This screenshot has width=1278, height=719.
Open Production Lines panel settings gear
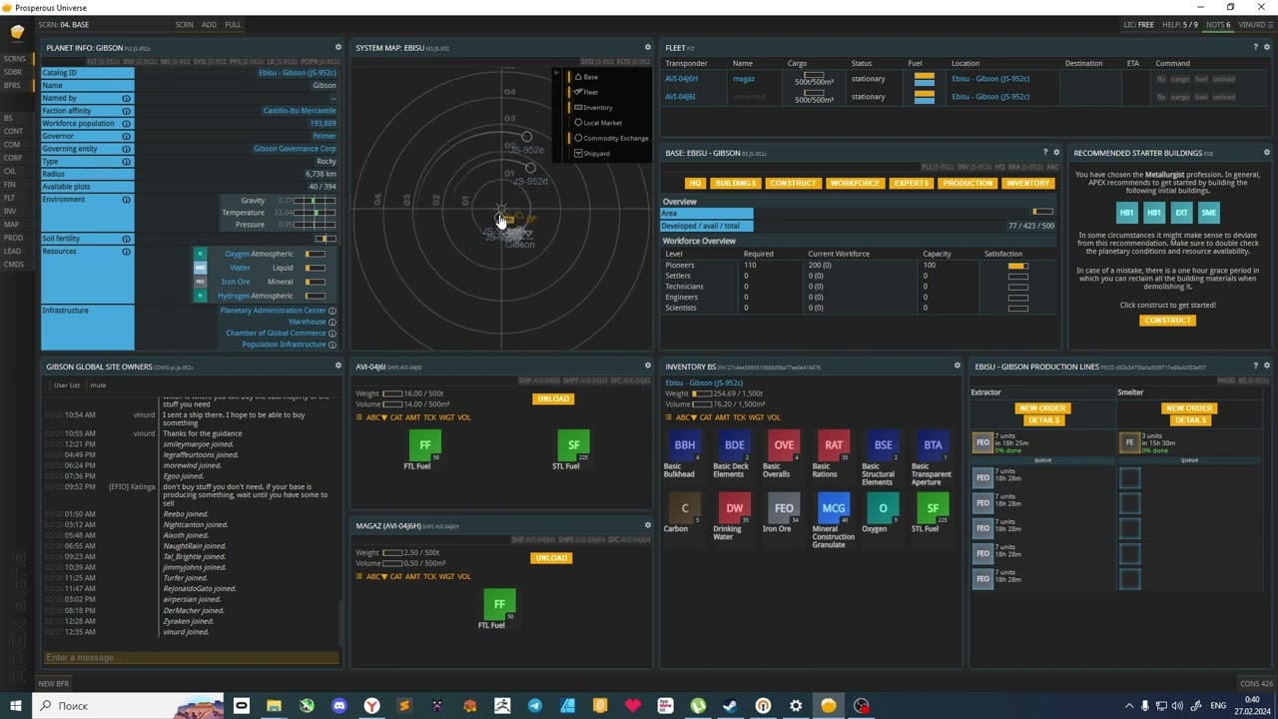click(x=1266, y=365)
